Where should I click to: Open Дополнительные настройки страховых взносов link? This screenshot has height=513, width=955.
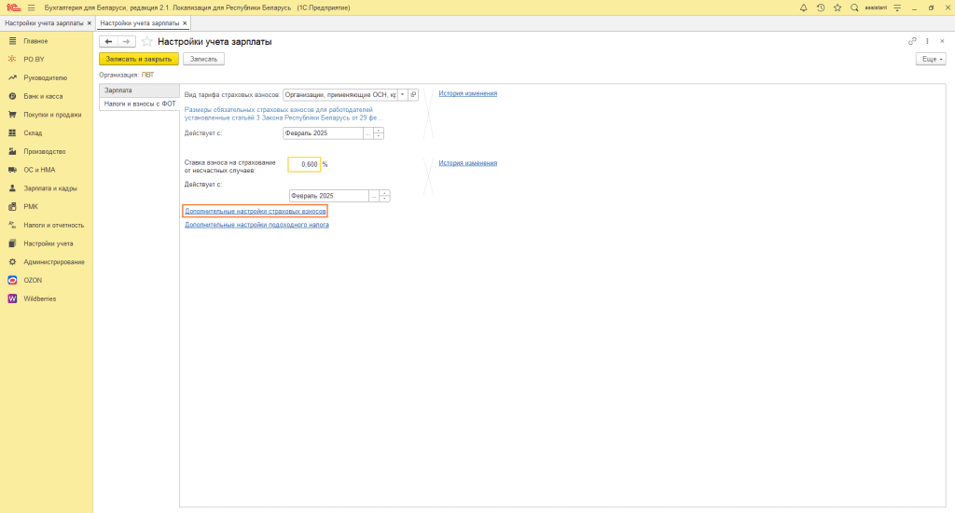[256, 211]
